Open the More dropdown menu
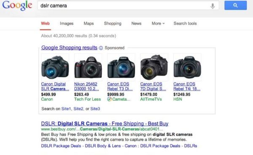This screenshot has width=253, height=155. coord(158,23)
